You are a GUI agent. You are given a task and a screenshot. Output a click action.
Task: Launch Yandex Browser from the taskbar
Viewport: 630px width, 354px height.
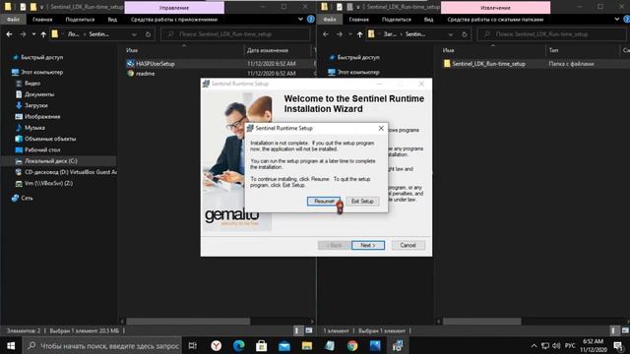[x=217, y=345]
